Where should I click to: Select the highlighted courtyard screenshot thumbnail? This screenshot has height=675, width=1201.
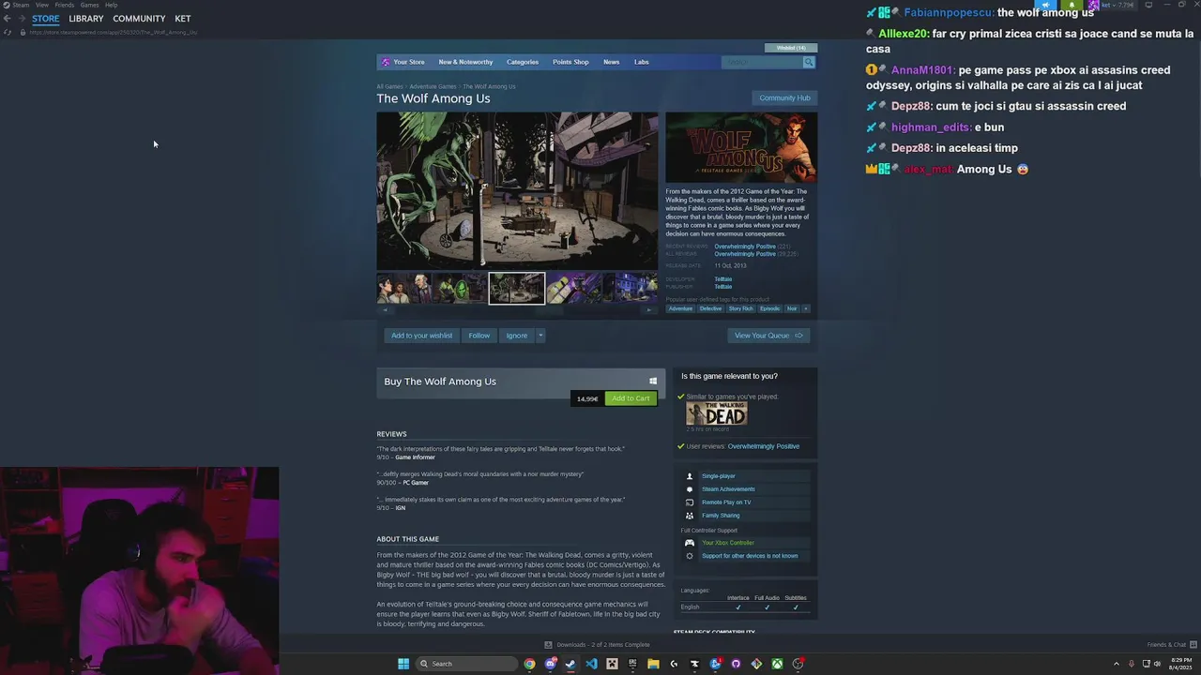(517, 289)
